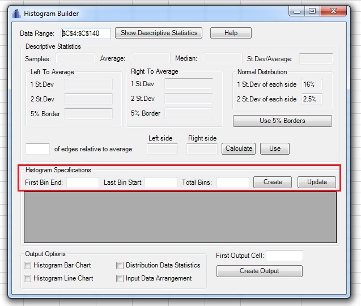Viewport: 361px width, 306px height.
Task: Click the Descriptive Statistics group label
Action: pos(53,46)
